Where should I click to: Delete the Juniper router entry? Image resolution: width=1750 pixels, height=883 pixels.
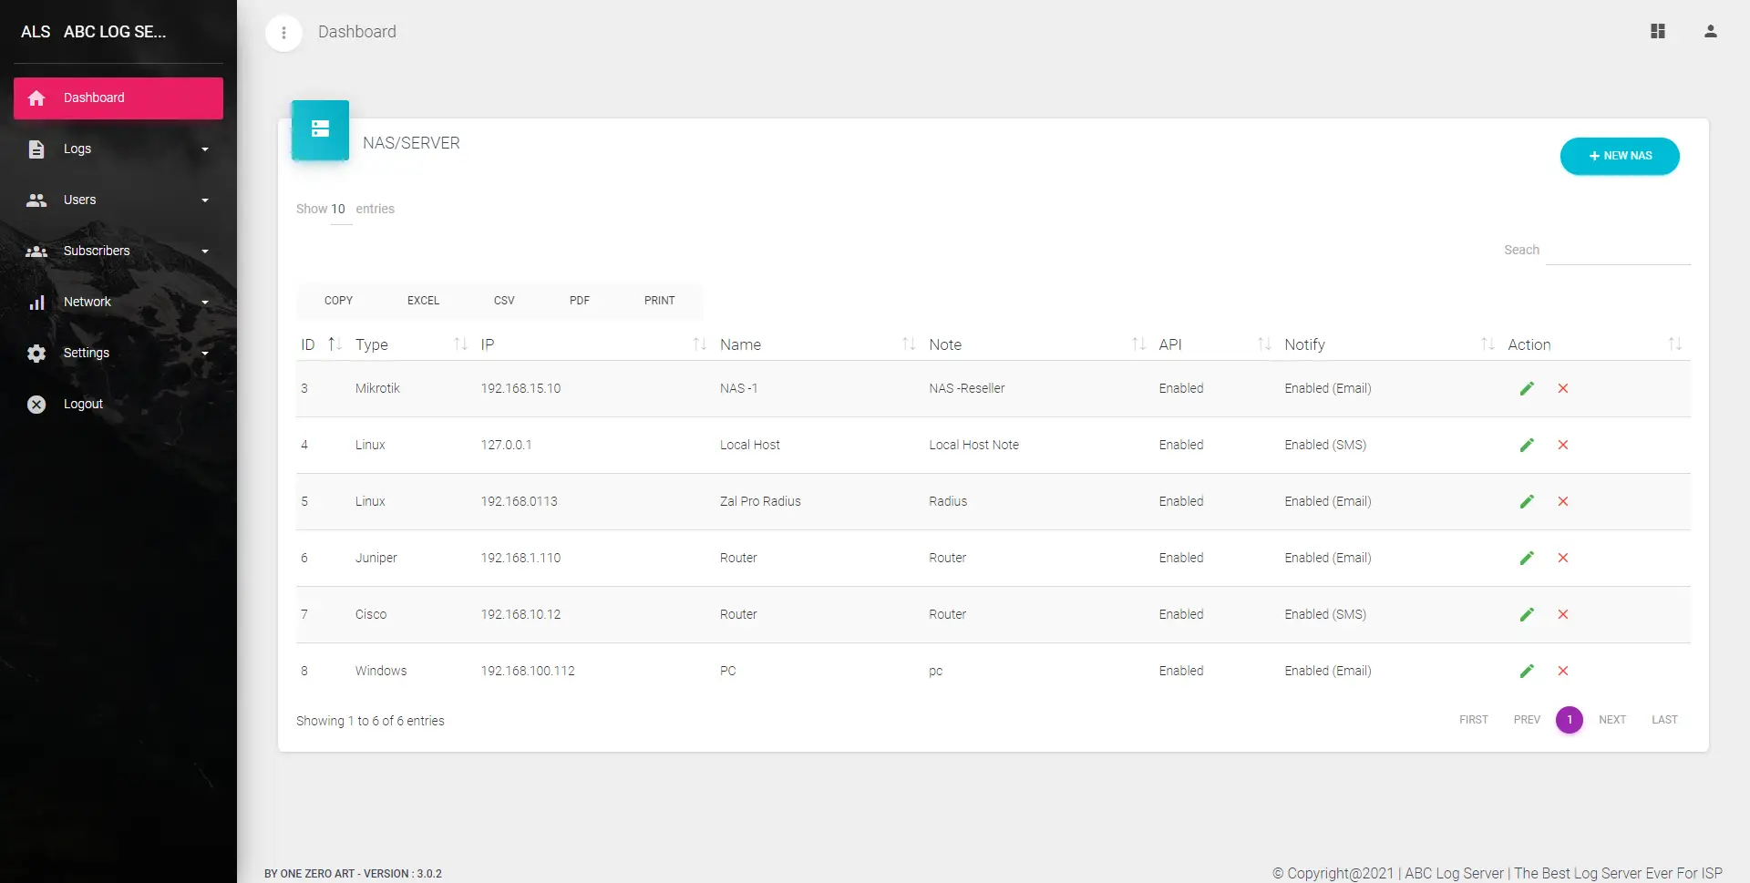point(1563,558)
